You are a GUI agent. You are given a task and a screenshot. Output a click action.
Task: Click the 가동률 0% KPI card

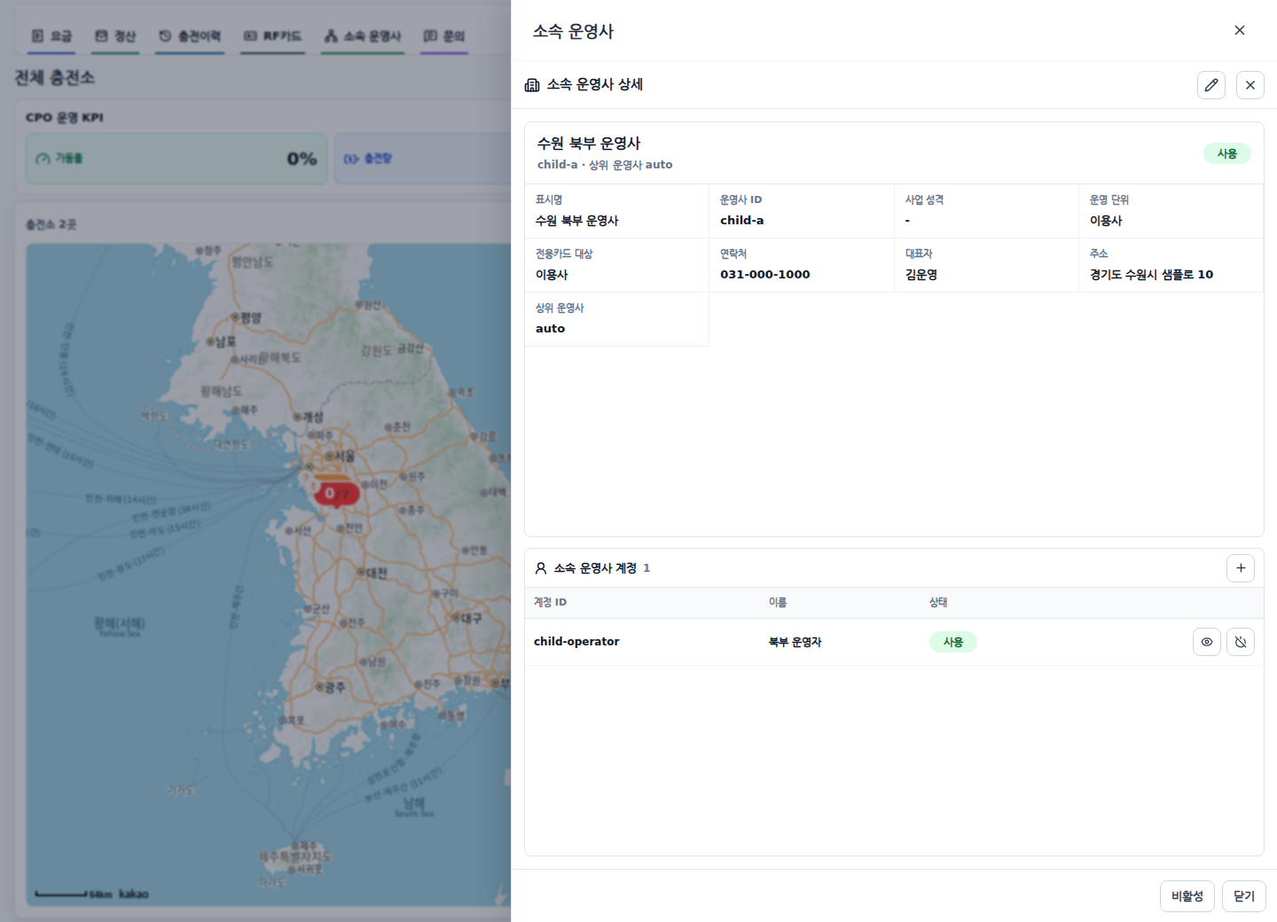pos(176,159)
